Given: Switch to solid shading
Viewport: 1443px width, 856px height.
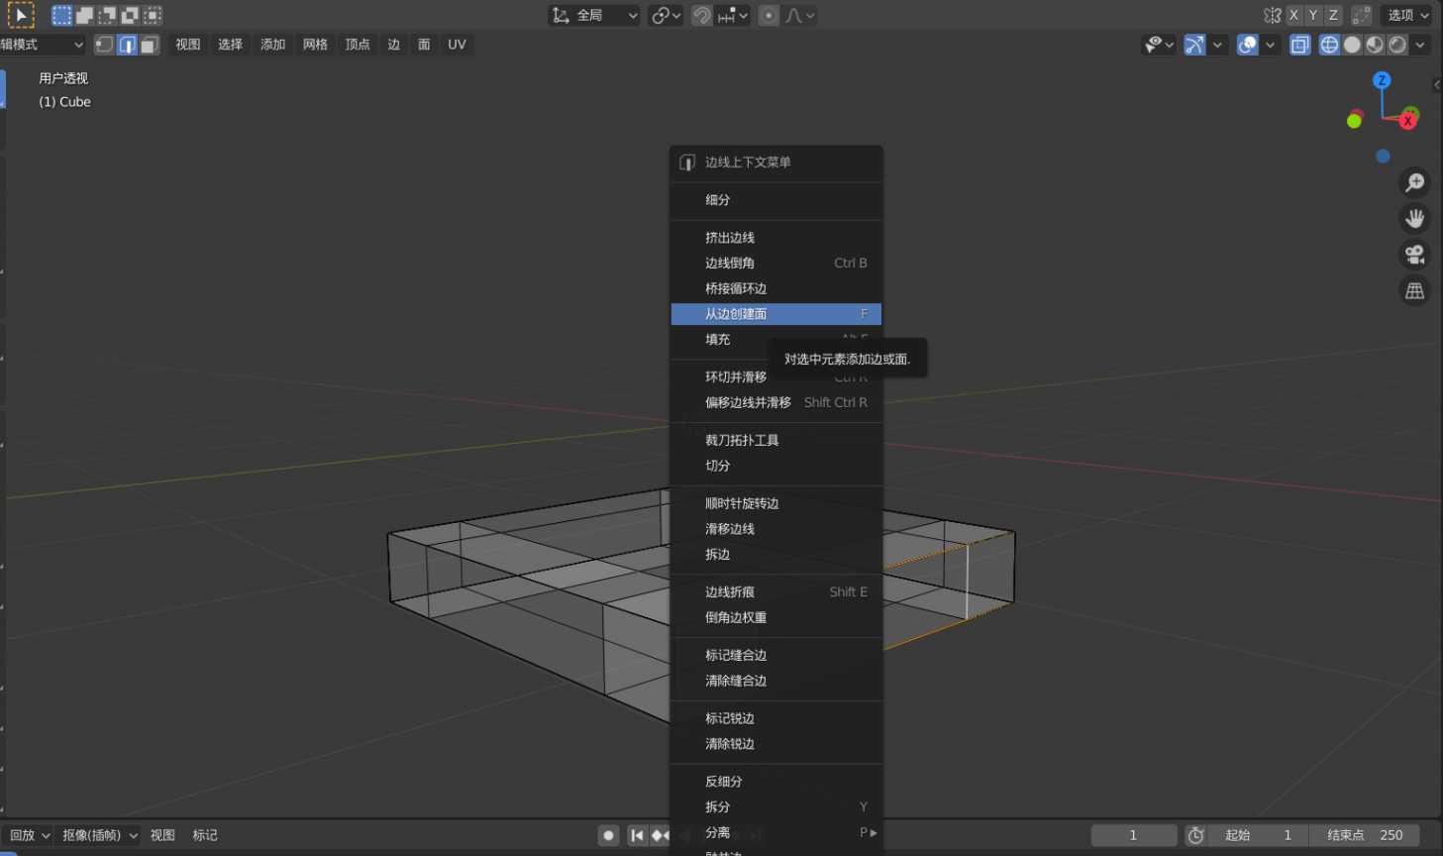Looking at the screenshot, I should (x=1352, y=45).
